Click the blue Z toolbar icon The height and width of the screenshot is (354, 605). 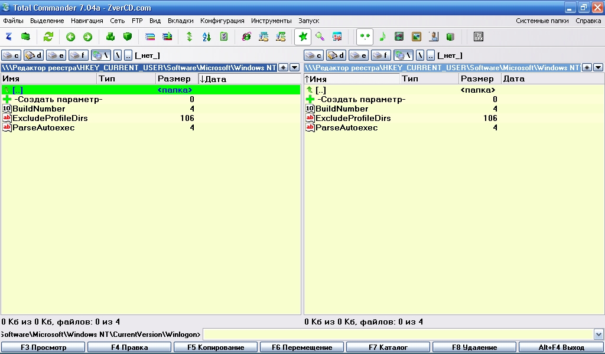(x=8, y=37)
